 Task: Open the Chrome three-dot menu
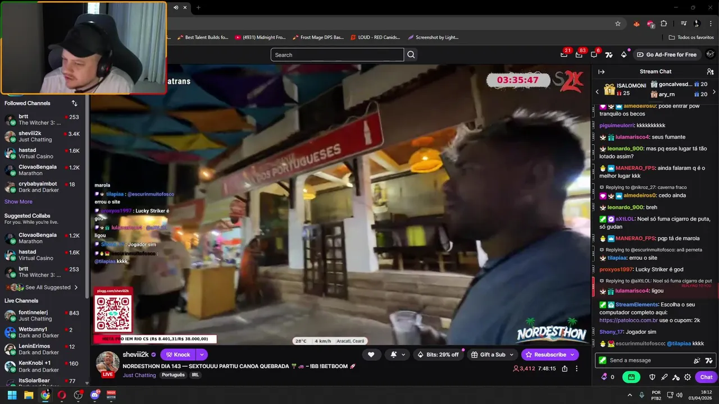711,24
